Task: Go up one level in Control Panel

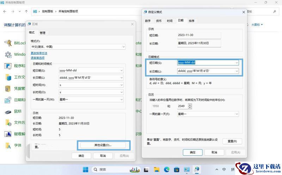Action: tap(26, 11)
